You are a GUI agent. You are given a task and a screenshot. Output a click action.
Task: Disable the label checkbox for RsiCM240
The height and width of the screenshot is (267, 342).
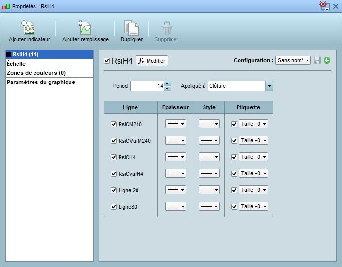pyautogui.click(x=234, y=124)
